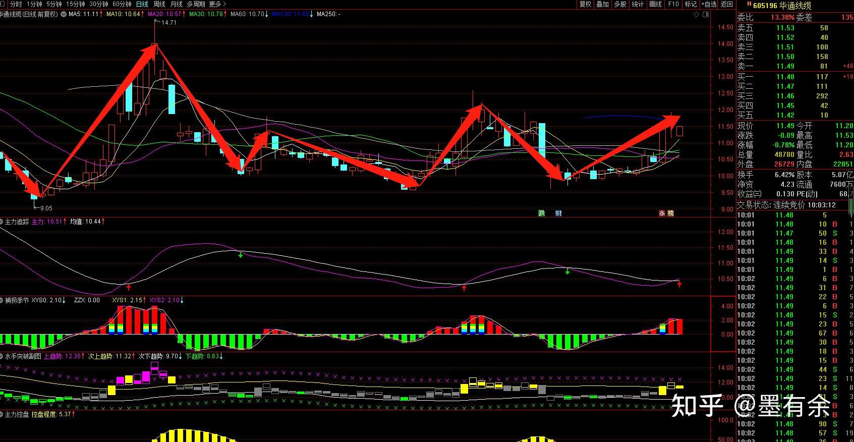
Task: Click the diamond marker icon above chart
Action: (x=697, y=15)
